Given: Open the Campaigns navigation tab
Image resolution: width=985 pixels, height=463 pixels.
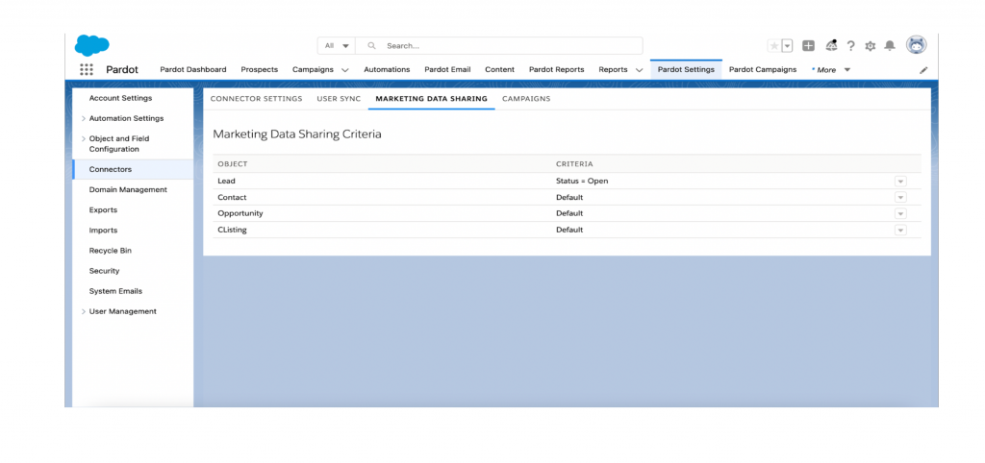Looking at the screenshot, I should click(313, 69).
